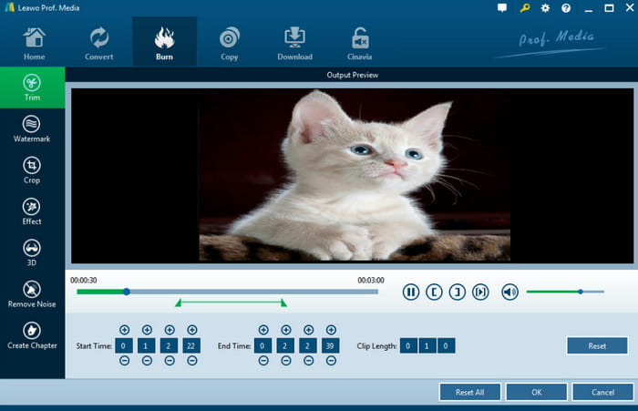Screen dimensions: 638x411
Task: Decrease the End Time last field with minus
Action: click(x=331, y=361)
